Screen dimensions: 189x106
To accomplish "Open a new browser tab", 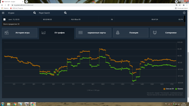I will pos(26,2).
